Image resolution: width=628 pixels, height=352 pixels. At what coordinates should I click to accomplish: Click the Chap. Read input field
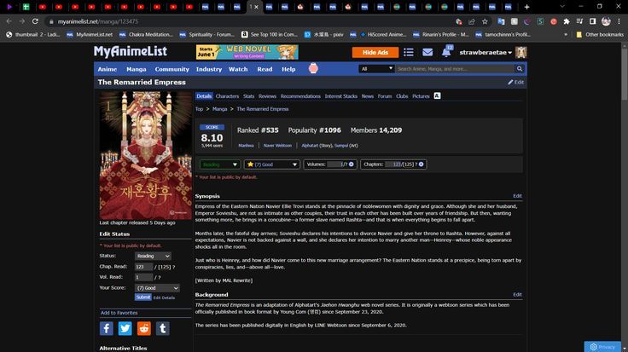coord(144,267)
